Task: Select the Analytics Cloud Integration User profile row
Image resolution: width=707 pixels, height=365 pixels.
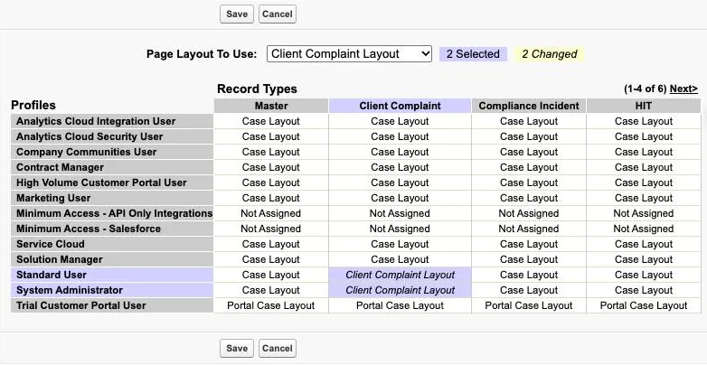Action: [x=112, y=121]
